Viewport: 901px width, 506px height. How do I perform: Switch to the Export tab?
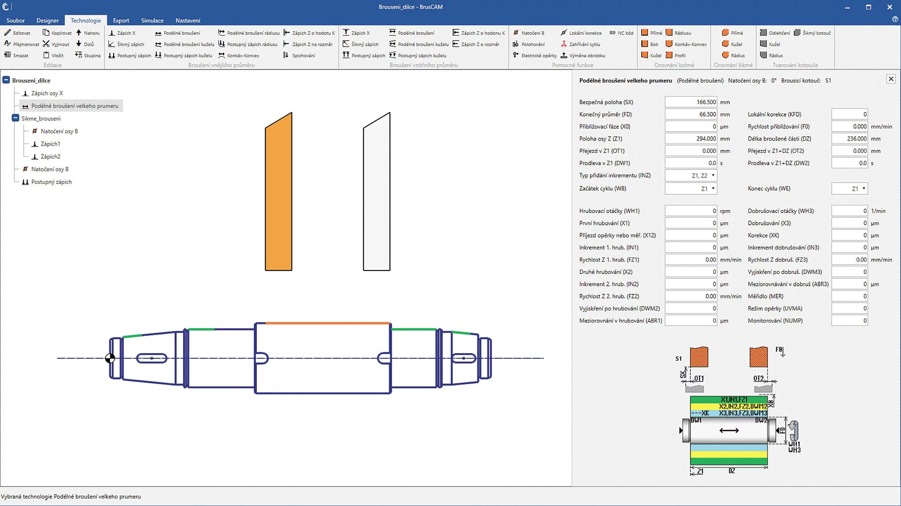pos(121,20)
